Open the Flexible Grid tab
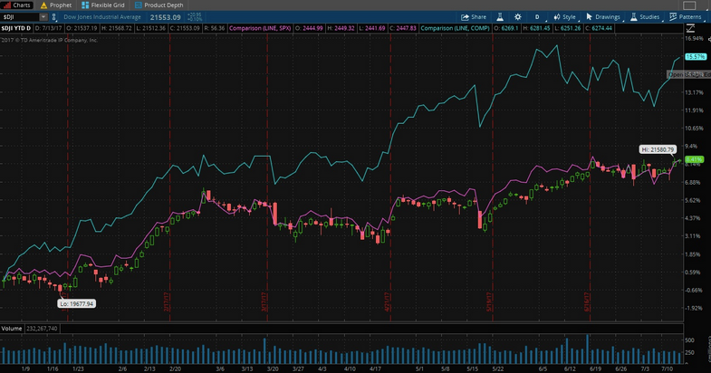 tap(103, 5)
